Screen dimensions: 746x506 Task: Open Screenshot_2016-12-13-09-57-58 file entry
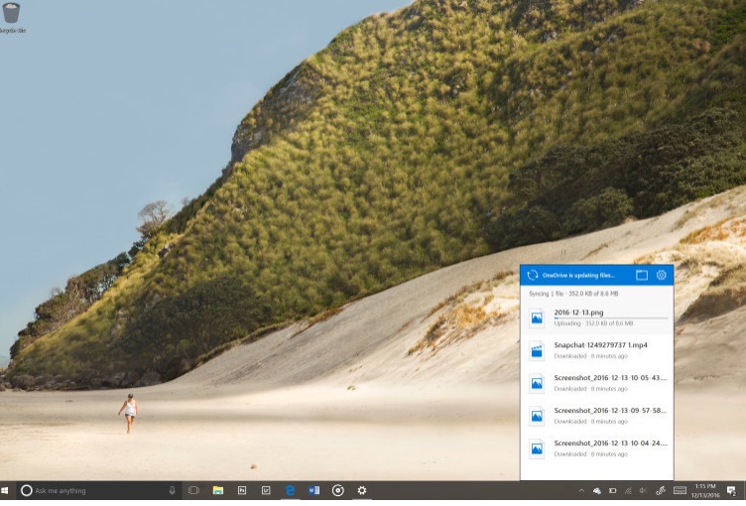[x=610, y=410]
